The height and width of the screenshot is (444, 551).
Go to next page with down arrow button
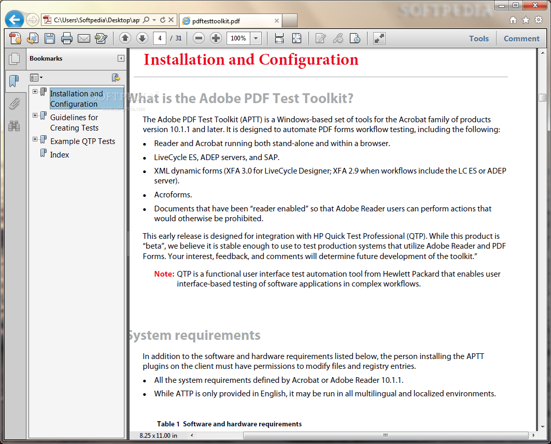tap(142, 38)
